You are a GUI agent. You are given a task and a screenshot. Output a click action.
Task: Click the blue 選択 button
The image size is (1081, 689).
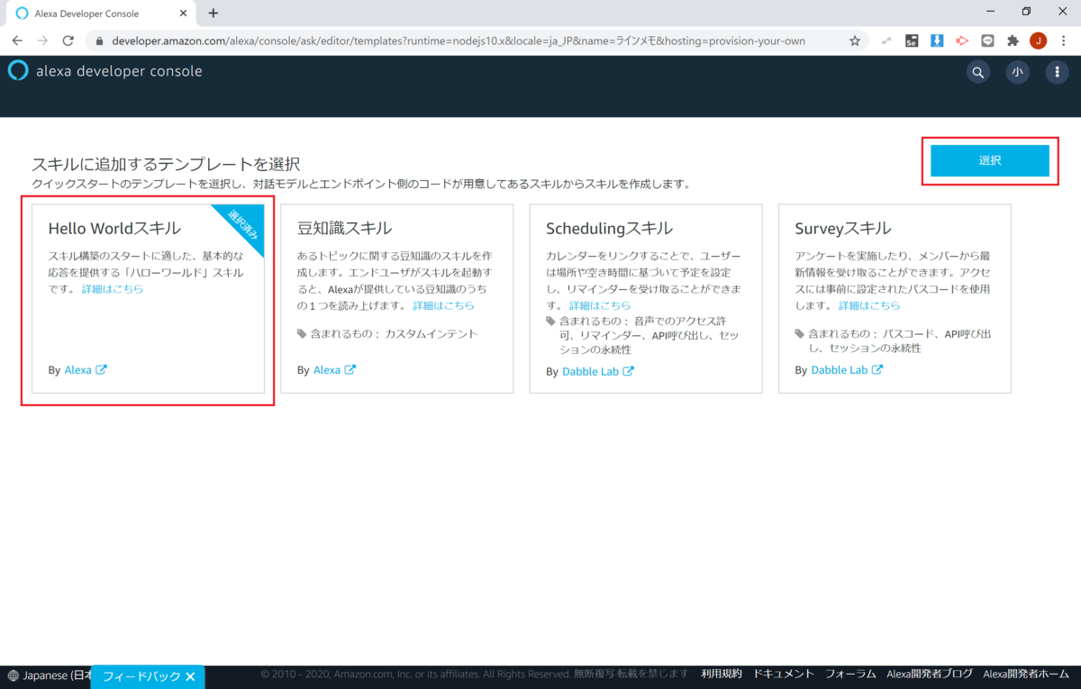pos(991,161)
